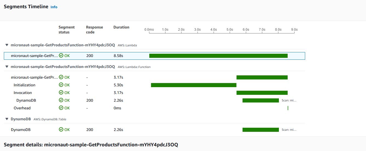This screenshot has width=366, height=151.
Task: Click first 3.17s bar in Lambda::Function group
Action: (x=262, y=77)
